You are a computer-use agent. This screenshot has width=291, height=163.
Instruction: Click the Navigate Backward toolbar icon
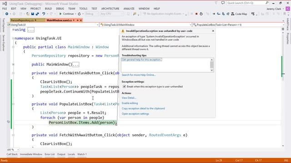tap(7, 14)
